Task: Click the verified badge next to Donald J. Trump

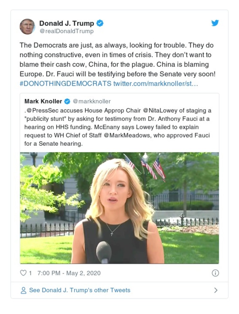Action: [x=100, y=22]
